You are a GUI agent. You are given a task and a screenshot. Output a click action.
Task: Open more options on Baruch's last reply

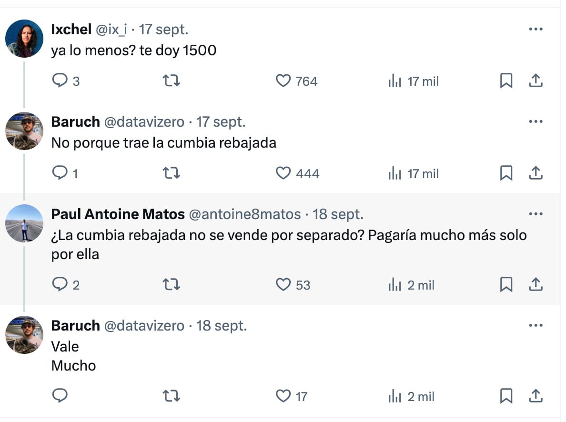coord(536,325)
